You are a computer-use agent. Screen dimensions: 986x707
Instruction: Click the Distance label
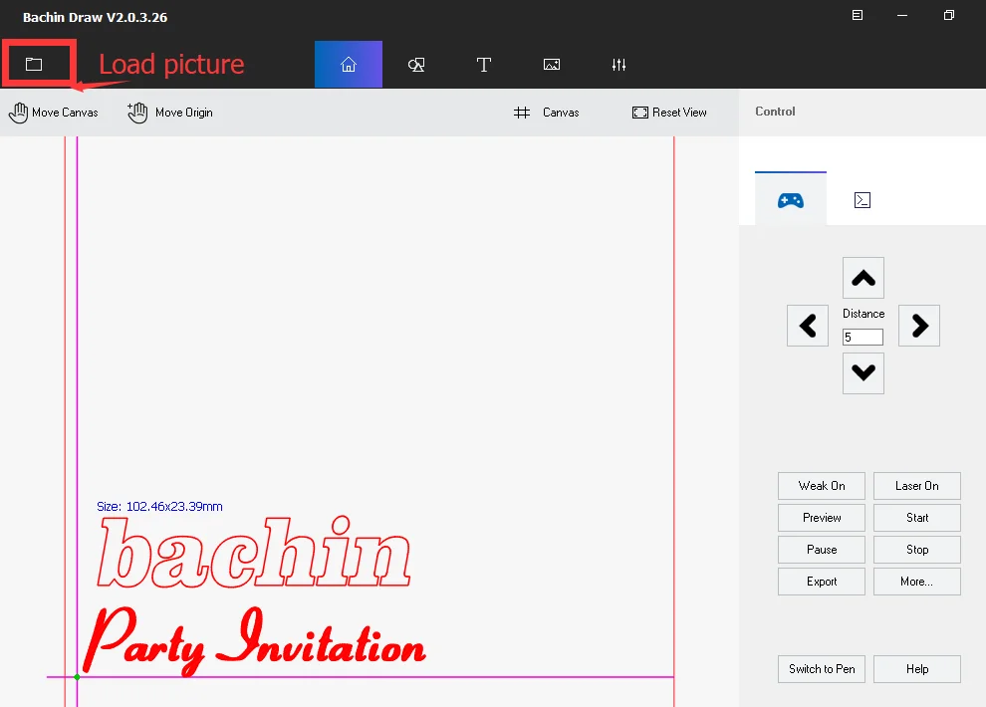pyautogui.click(x=863, y=314)
